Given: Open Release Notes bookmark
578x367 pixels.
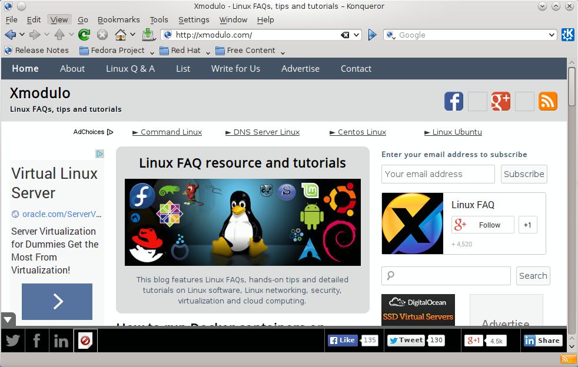Looking at the screenshot, I should 36,50.
